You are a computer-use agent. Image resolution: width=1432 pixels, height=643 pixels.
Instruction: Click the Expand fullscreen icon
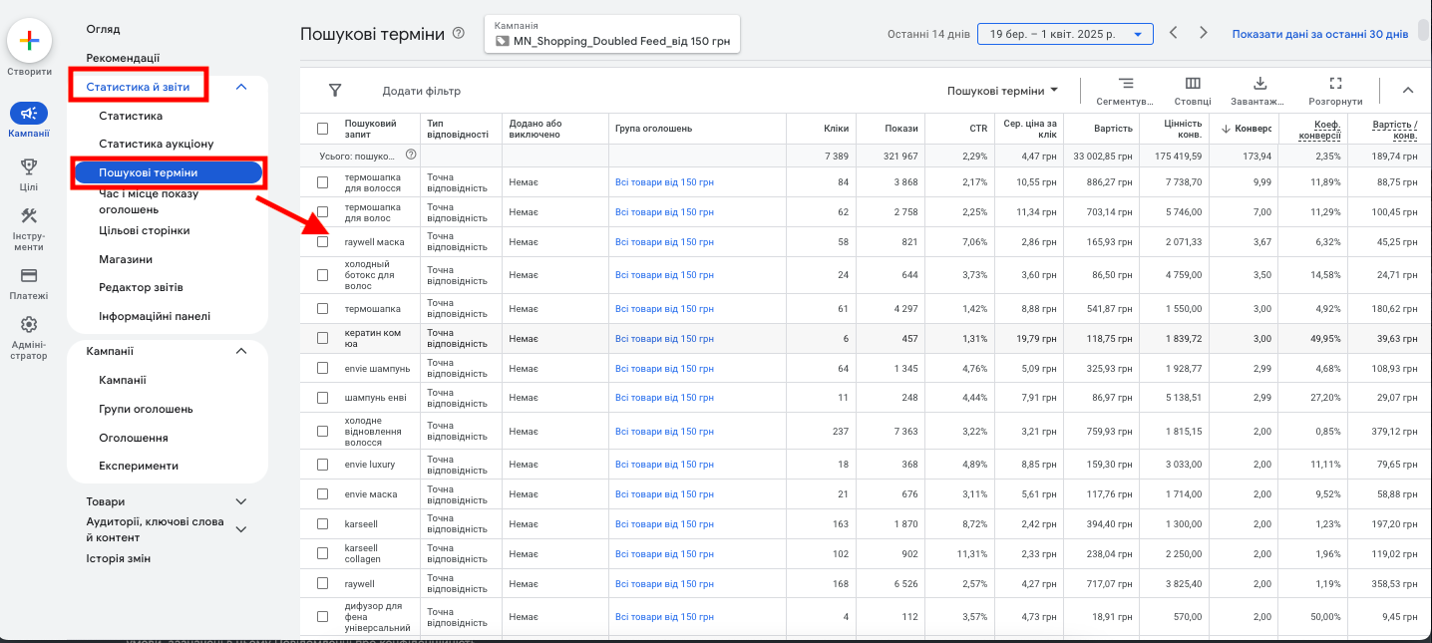[x=1335, y=84]
